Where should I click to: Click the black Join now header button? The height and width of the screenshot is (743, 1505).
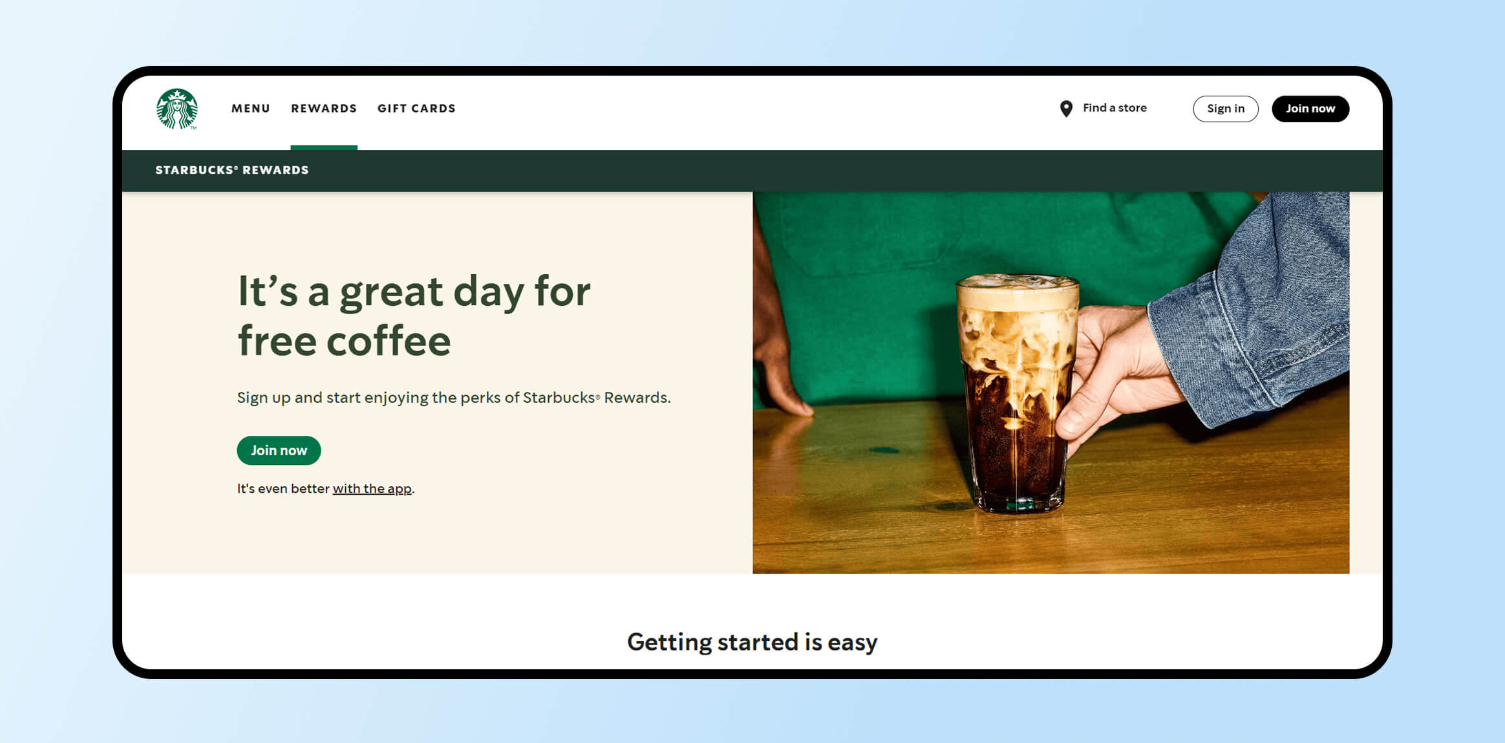pyautogui.click(x=1310, y=109)
